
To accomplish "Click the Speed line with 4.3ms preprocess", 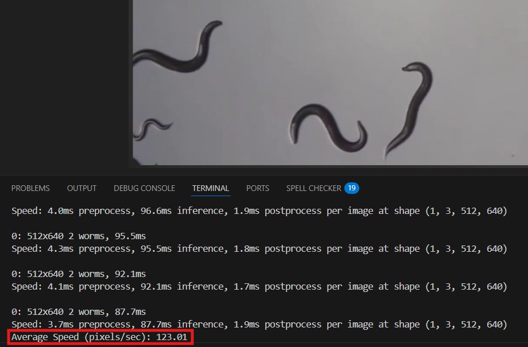I will (259, 249).
